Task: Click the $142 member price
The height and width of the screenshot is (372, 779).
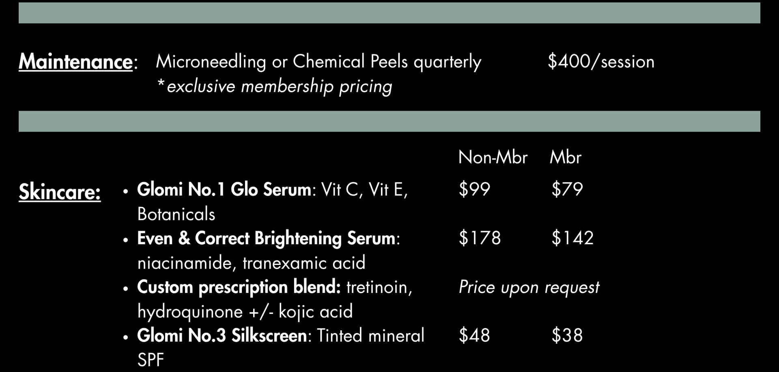Action: coord(572,238)
